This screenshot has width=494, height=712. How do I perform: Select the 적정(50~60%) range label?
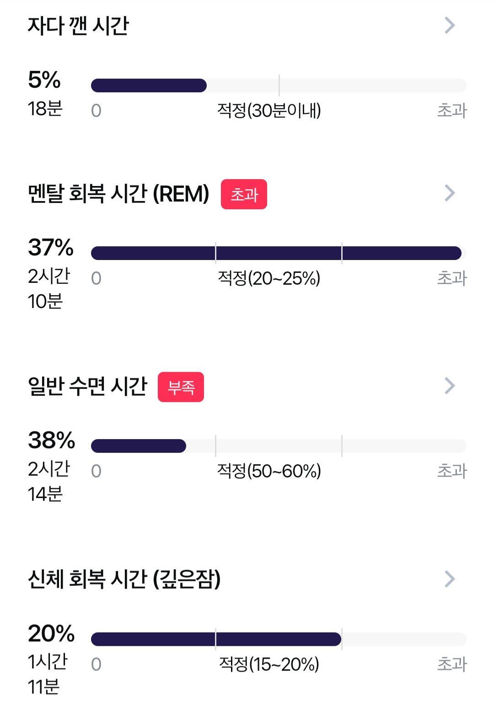(x=269, y=471)
